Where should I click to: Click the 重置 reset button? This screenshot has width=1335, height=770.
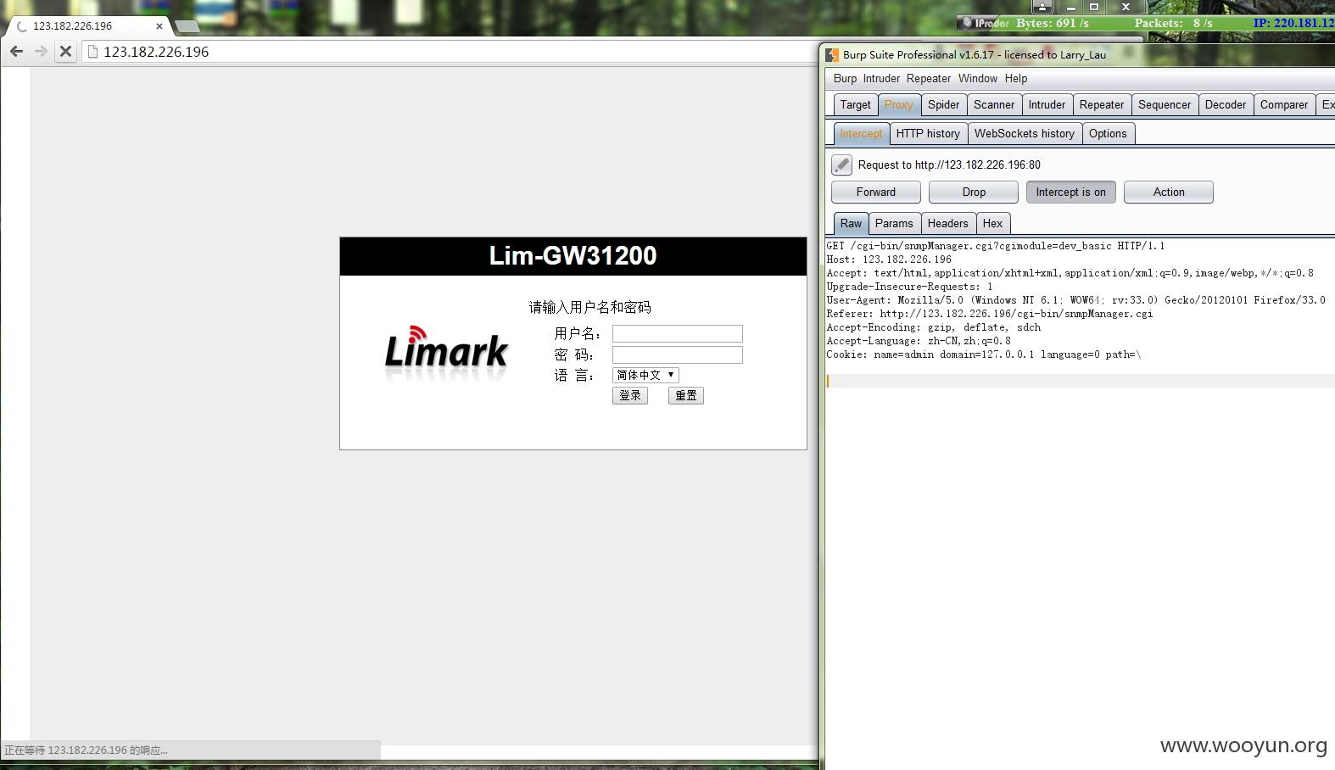point(686,395)
